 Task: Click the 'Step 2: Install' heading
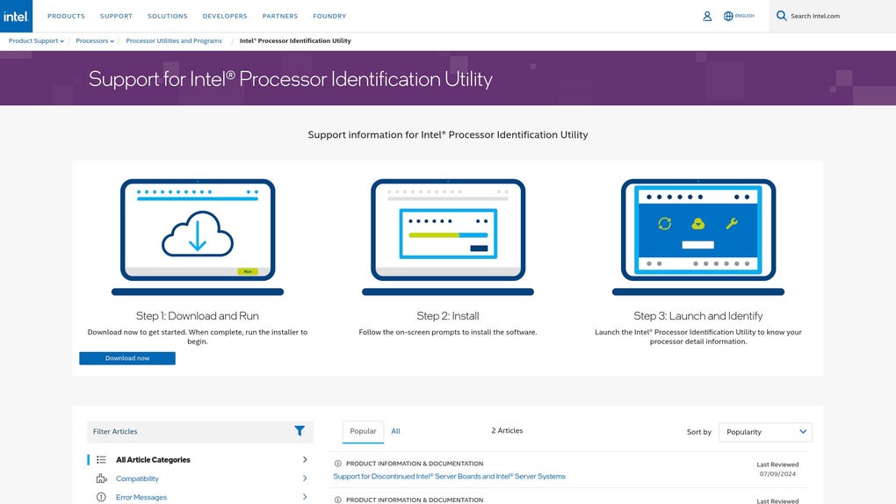(447, 315)
